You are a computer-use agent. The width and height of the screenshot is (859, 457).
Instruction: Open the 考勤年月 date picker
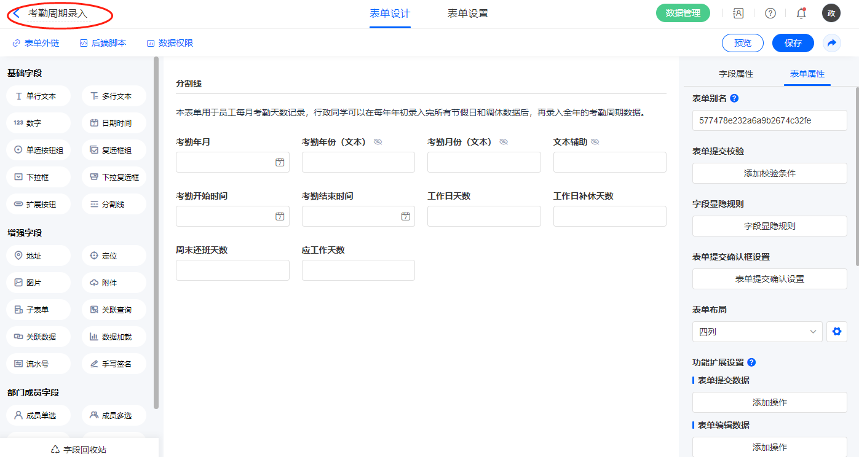[280, 162]
